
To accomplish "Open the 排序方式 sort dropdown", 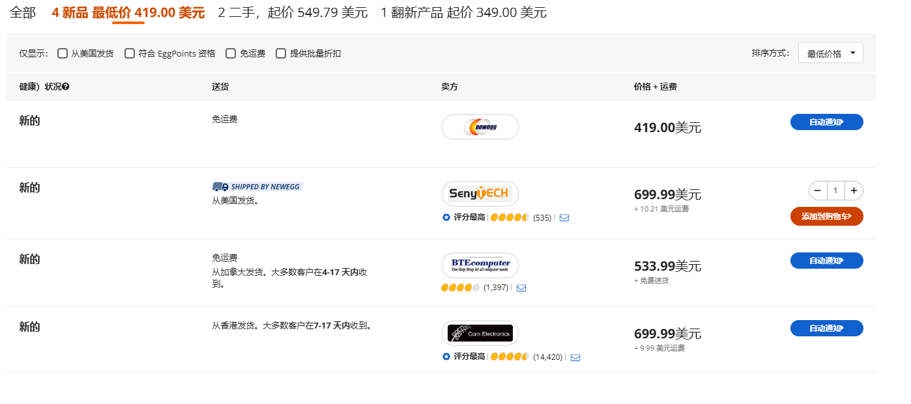I will tap(830, 52).
